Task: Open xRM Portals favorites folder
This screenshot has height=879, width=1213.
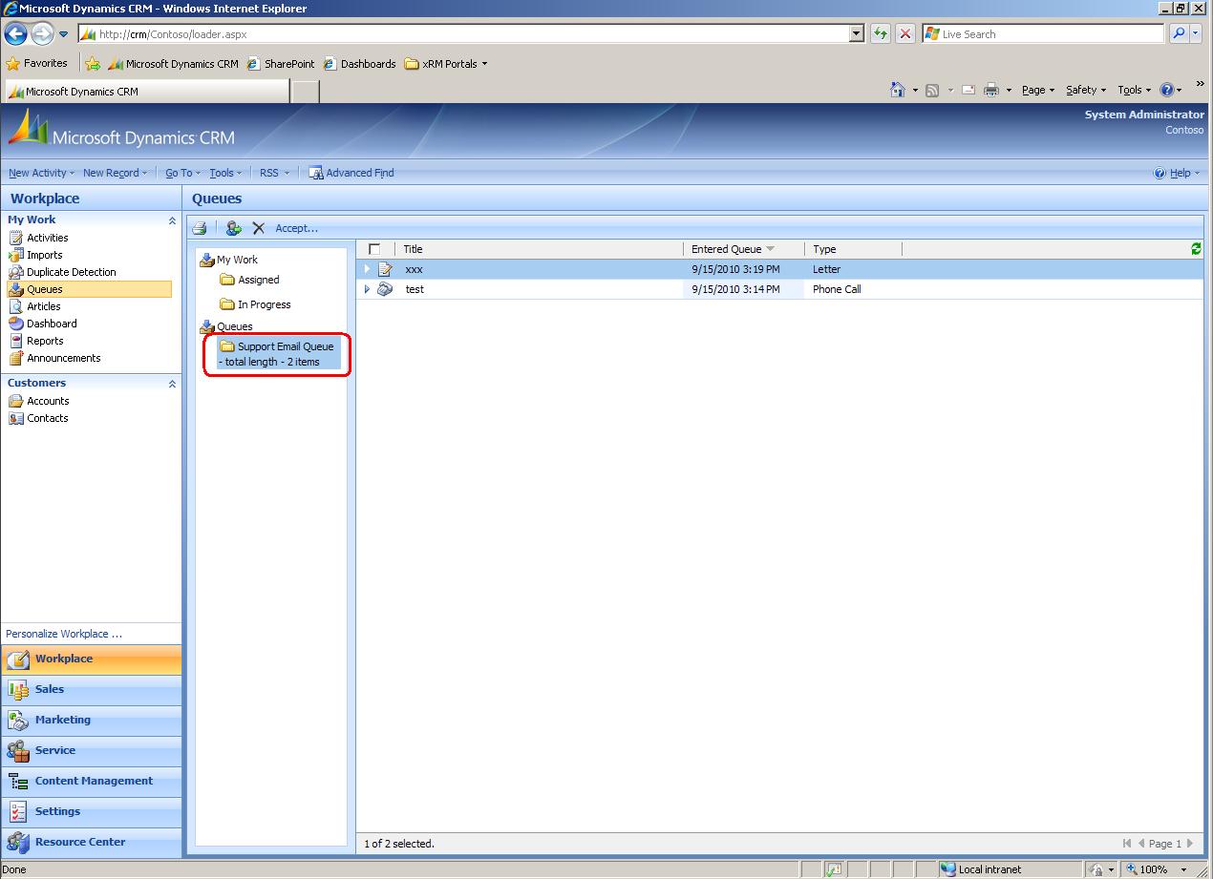Action: tap(446, 64)
